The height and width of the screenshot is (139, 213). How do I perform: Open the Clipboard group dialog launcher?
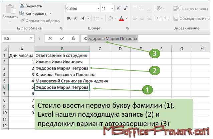[61, 28]
